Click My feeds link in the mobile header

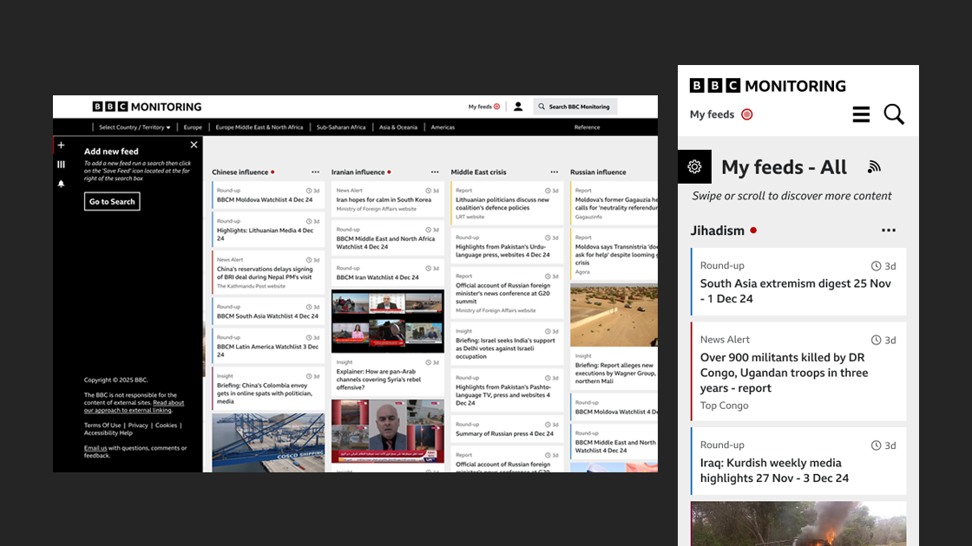[713, 114]
